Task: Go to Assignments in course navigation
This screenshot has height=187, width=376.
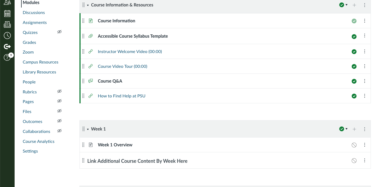Action: (x=35, y=23)
